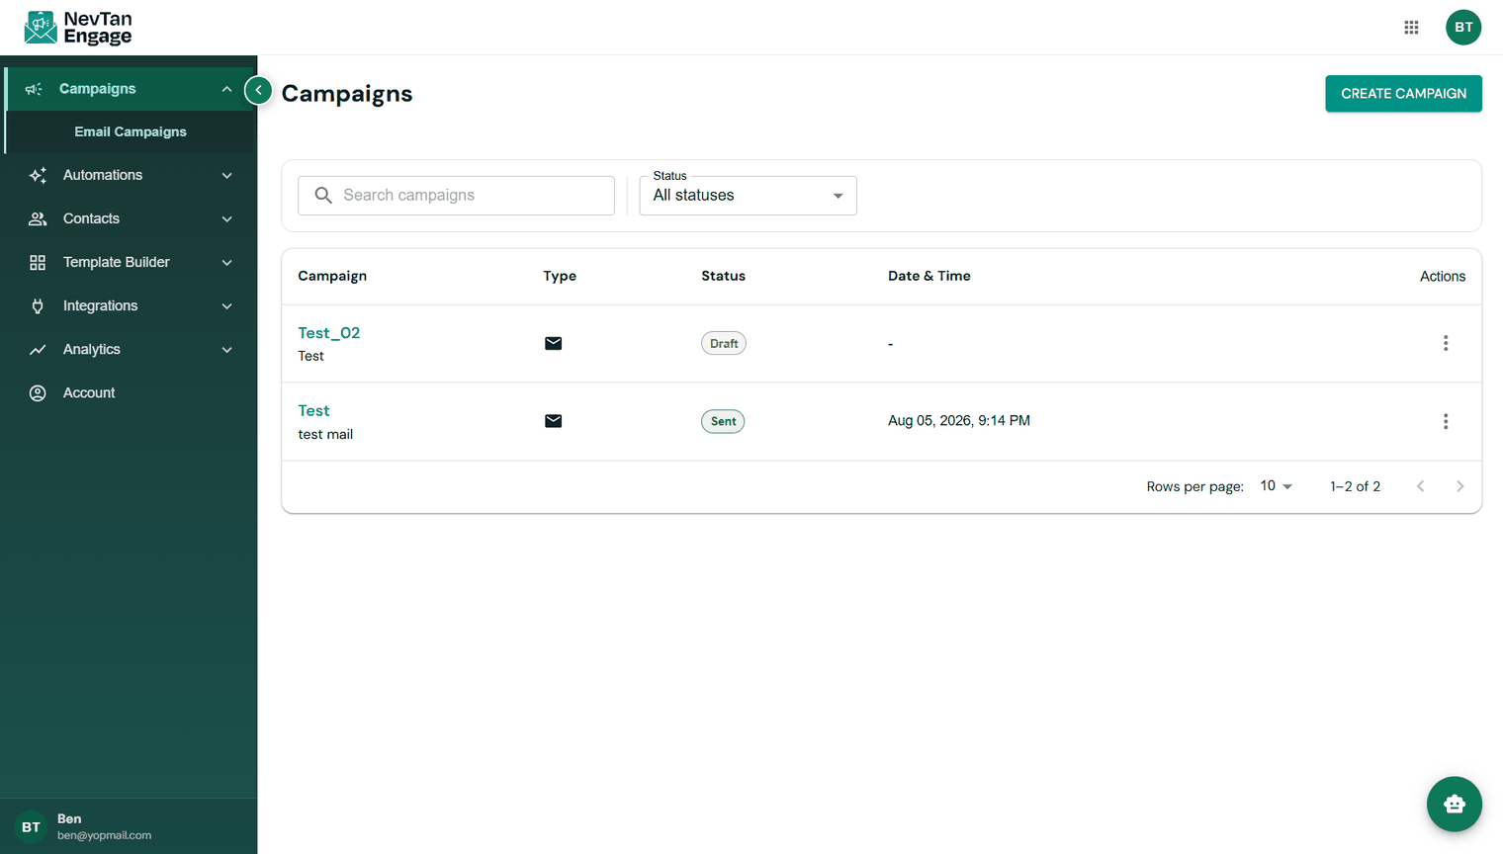Click the email type icon for Test_02
Screen dimensions: 1503x854
554,343
